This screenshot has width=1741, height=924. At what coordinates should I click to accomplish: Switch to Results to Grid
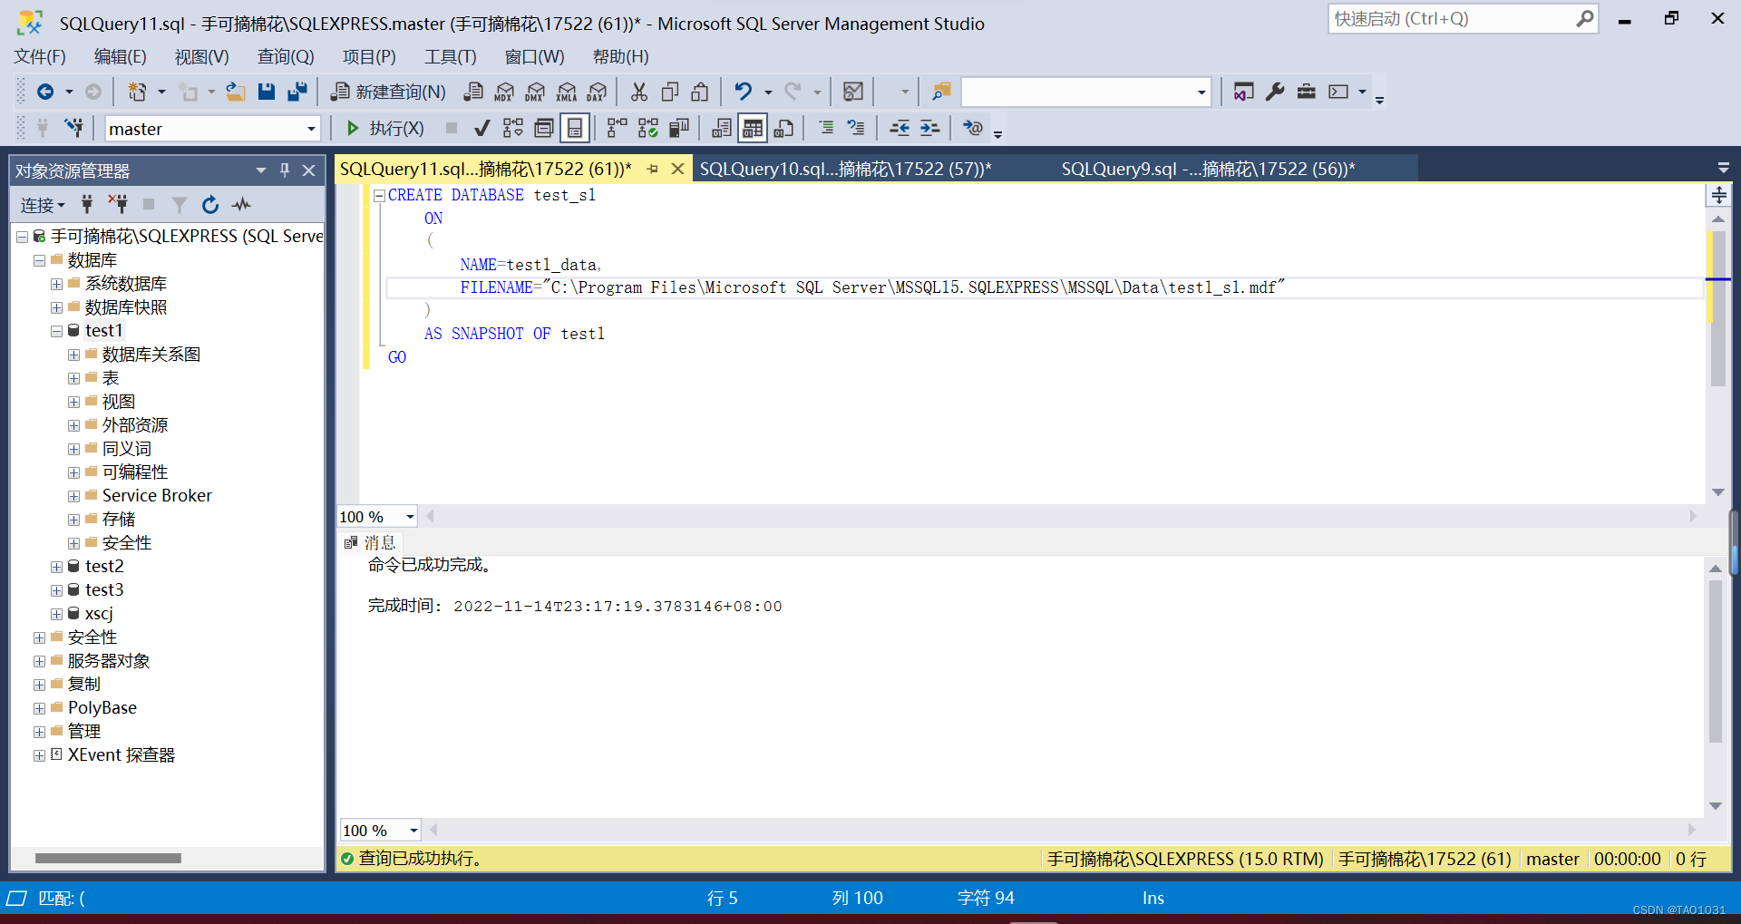(x=753, y=128)
